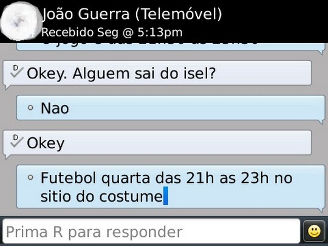Select the short 'Okey' sent message bubble
Screen dimensions: 328x246
click(157, 143)
